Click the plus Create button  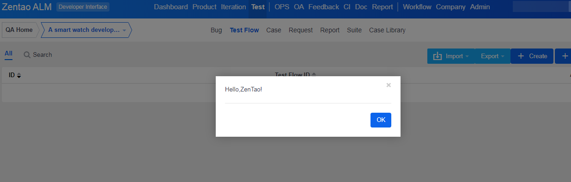(x=532, y=56)
